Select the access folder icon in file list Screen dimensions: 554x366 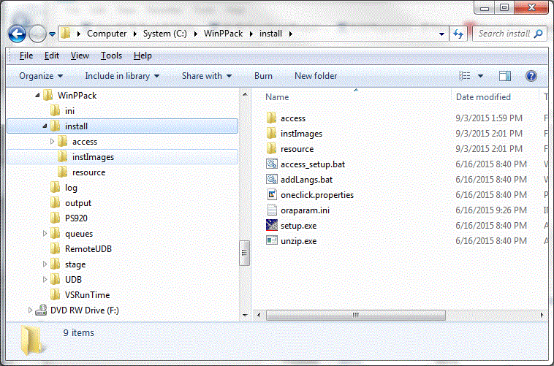point(271,118)
